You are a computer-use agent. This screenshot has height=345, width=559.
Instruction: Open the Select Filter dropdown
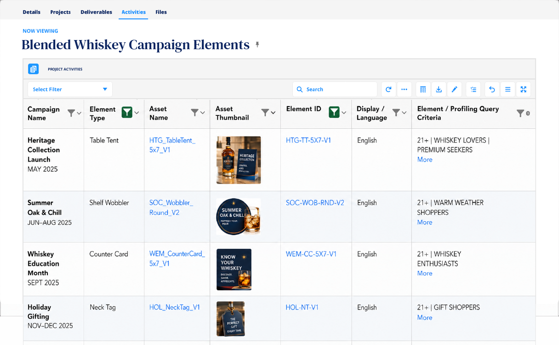click(70, 89)
